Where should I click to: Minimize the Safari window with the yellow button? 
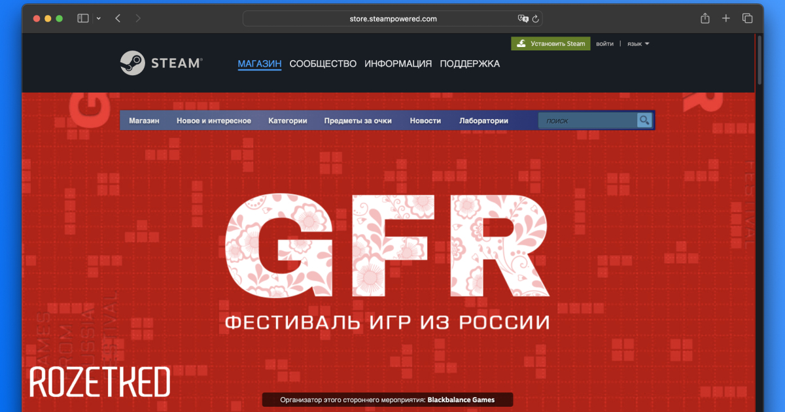point(48,18)
